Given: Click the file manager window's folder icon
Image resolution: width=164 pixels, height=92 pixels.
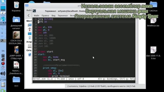Looking at the screenshot, I should click(x=27, y=6).
